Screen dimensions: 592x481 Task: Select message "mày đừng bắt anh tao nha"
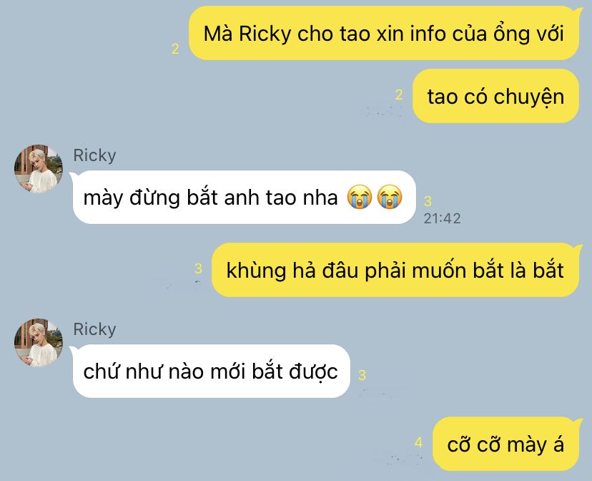point(245,198)
